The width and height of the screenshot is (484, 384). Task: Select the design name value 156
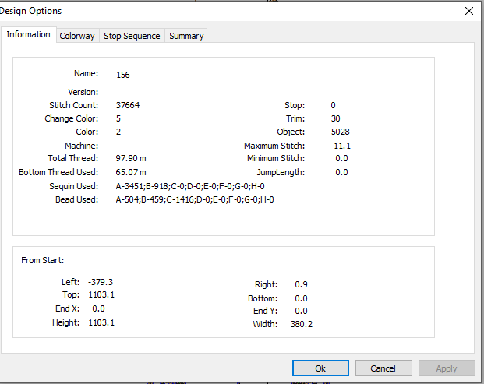tap(123, 75)
